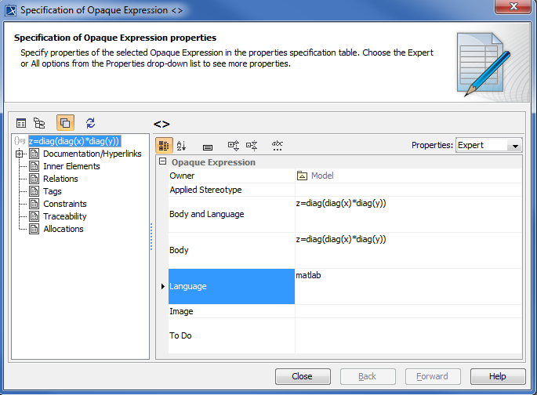Click the abc text options icon
This screenshot has height=395, width=537.
tap(277, 146)
